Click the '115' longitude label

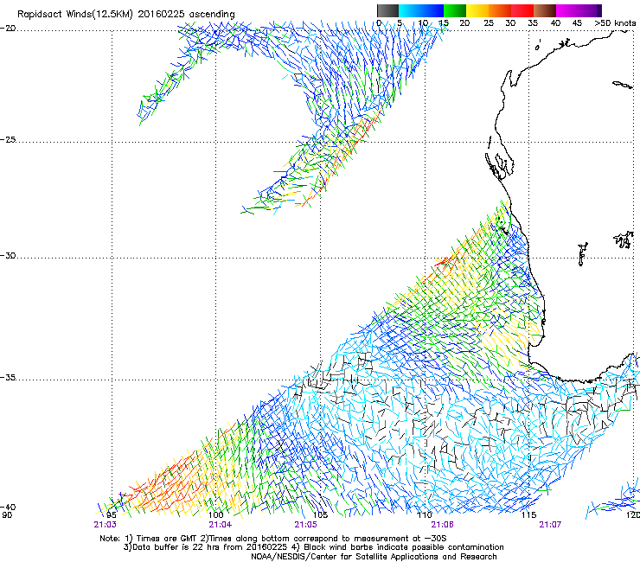[x=528, y=514]
